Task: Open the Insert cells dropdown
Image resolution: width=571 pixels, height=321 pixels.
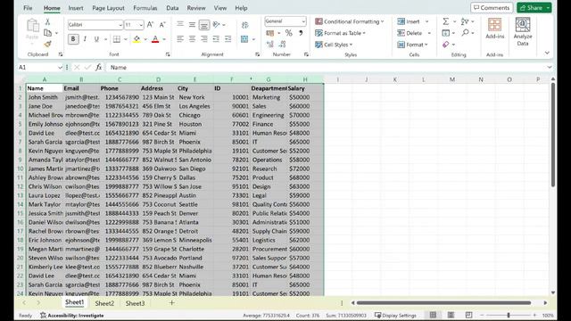Action: pyautogui.click(x=426, y=21)
